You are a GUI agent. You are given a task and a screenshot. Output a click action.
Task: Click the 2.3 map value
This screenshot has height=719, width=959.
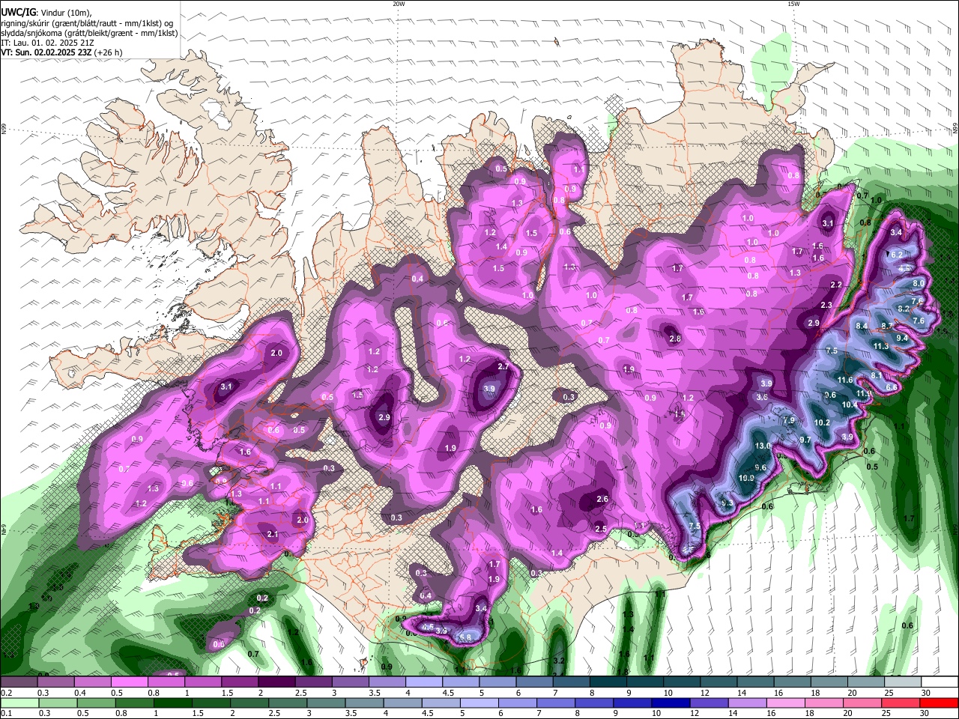[826, 305]
